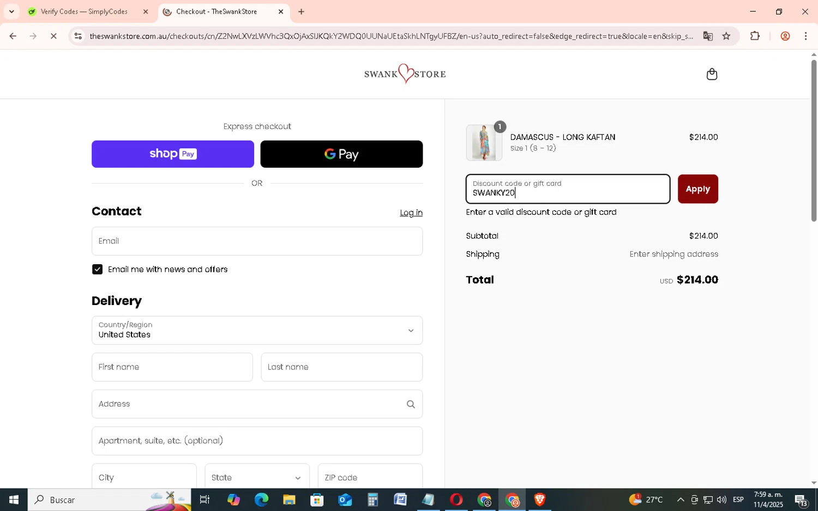Open Opera browser from the taskbar
818x511 pixels.
coord(456,500)
